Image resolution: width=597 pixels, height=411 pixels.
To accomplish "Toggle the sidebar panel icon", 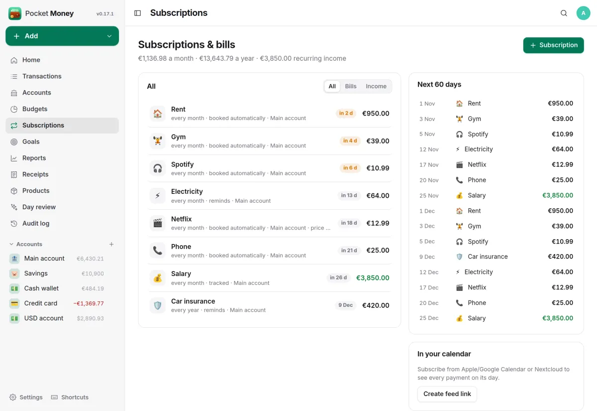I will [138, 13].
